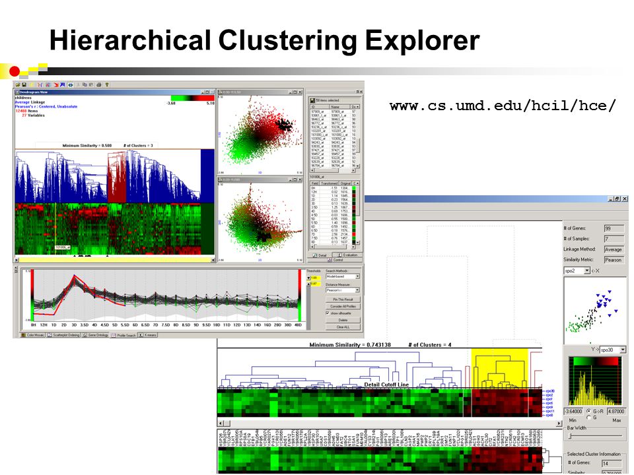634x475 pixels.
Task: Toggle the show silhouette checkbox
Action: point(328,313)
